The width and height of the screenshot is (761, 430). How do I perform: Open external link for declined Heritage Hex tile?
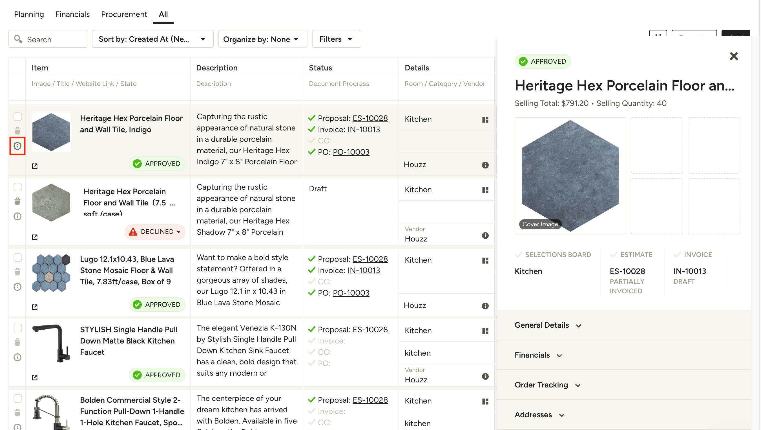pos(35,237)
